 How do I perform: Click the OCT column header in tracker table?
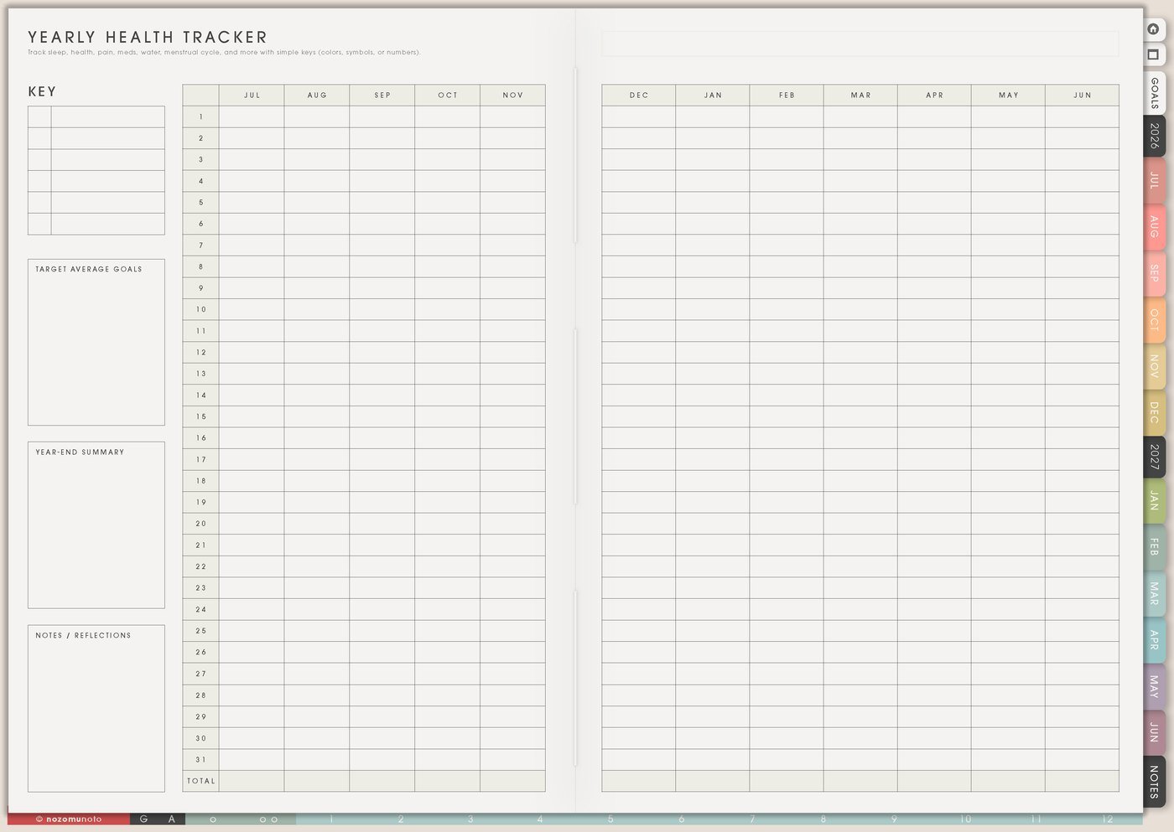coord(448,95)
